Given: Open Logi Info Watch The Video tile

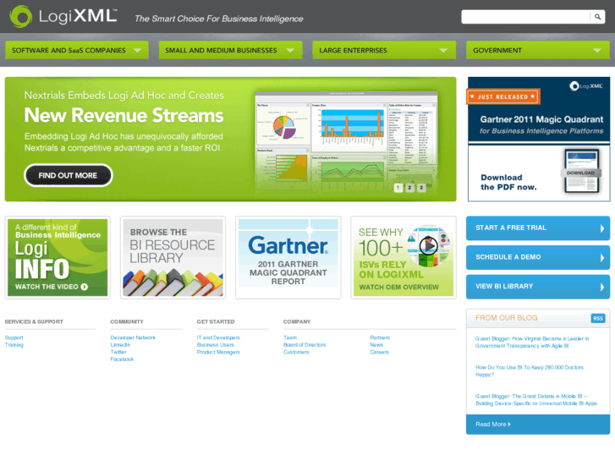Looking at the screenshot, I should [58, 257].
